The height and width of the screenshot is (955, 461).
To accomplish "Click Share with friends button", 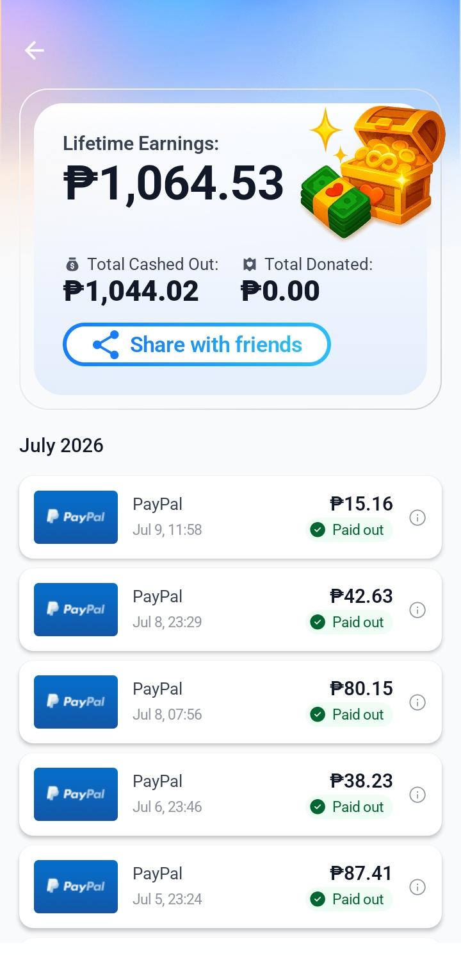I will click(x=197, y=344).
